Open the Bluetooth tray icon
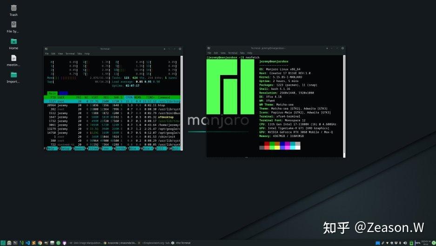This screenshot has height=246, width=436. (x=400, y=243)
